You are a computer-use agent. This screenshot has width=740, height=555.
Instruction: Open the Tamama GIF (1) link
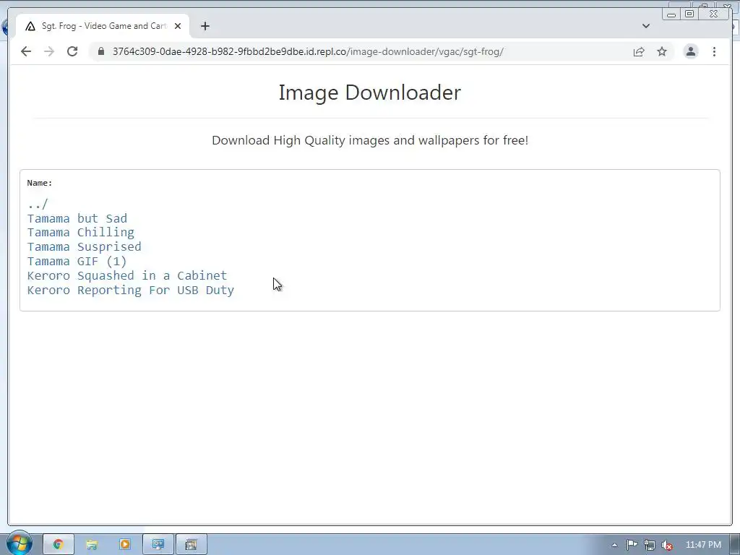point(77,261)
